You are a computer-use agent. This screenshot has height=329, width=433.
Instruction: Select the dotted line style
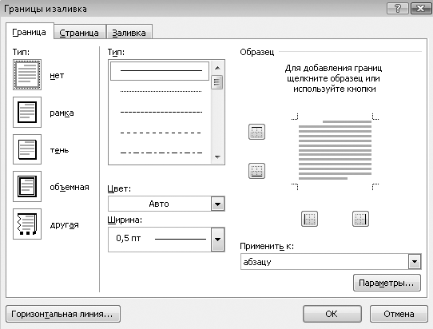(x=161, y=91)
